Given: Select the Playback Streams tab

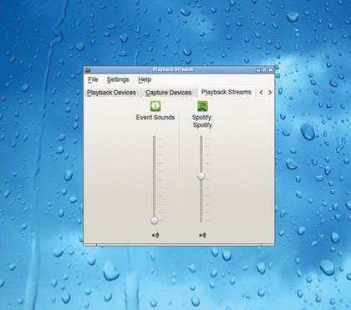Looking at the screenshot, I should tap(226, 92).
